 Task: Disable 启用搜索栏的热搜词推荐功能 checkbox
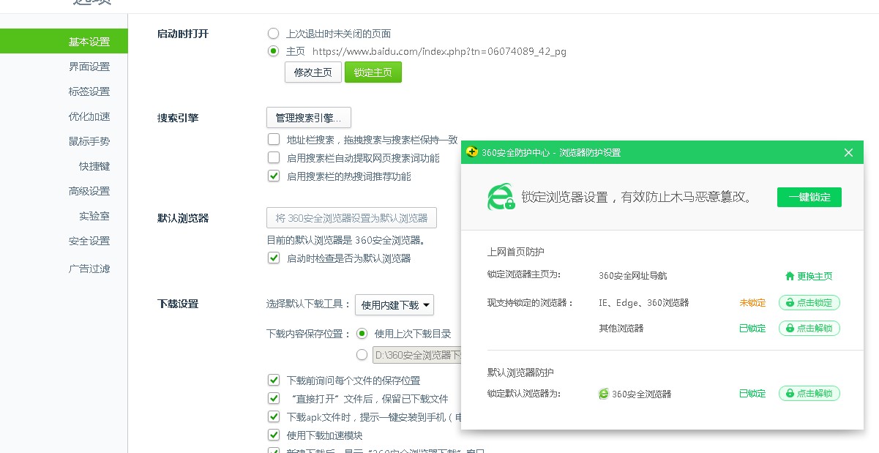click(x=274, y=176)
